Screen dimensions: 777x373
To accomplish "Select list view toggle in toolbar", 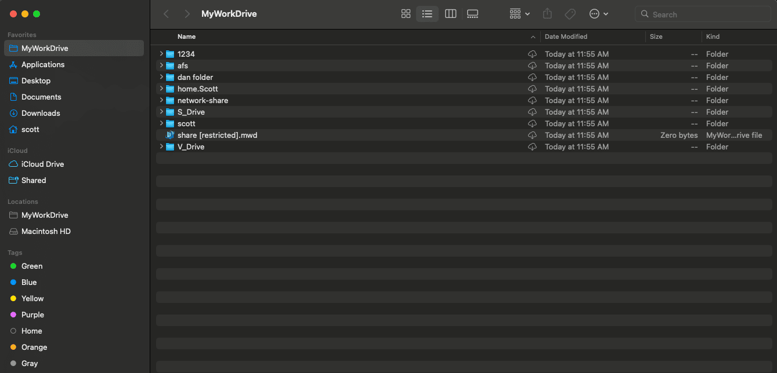I will coord(428,14).
